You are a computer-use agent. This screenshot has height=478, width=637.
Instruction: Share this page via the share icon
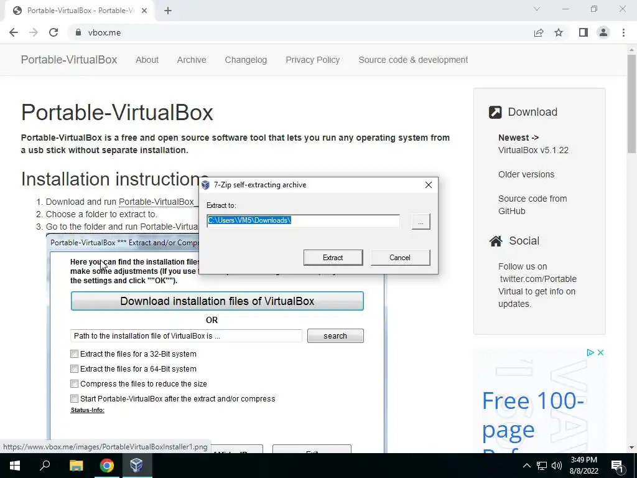click(x=539, y=32)
